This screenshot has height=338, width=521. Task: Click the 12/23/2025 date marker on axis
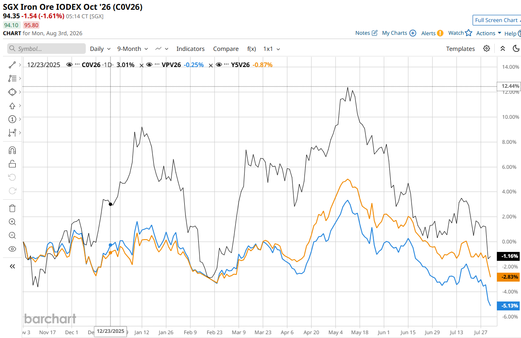click(x=110, y=331)
